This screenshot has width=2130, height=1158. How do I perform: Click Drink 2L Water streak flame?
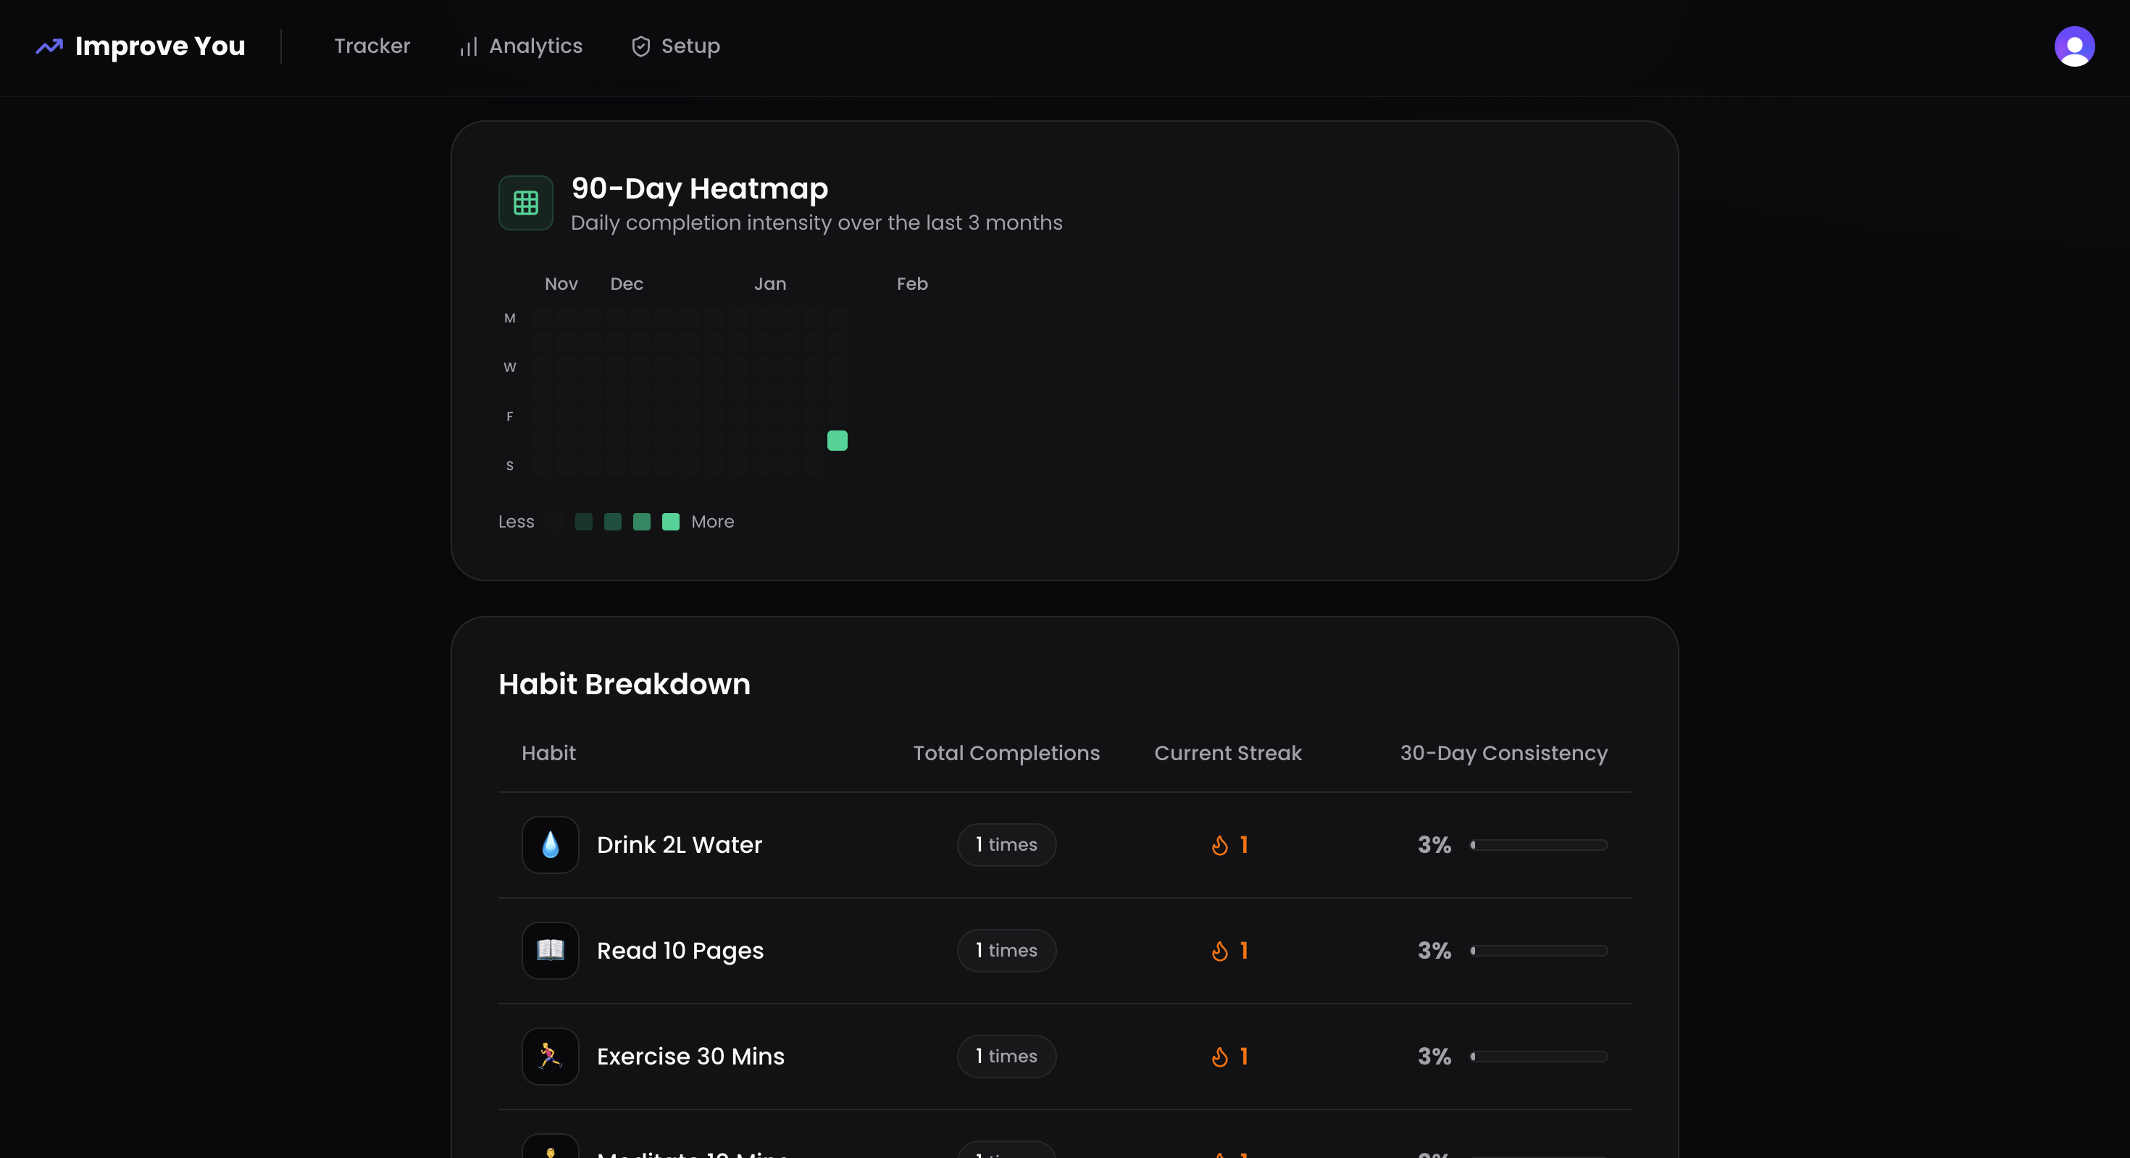[1219, 846]
